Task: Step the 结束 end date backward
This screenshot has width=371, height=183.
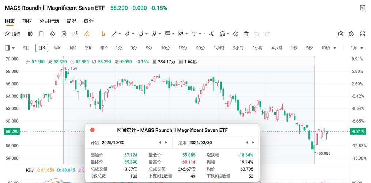Action: pos(247,142)
